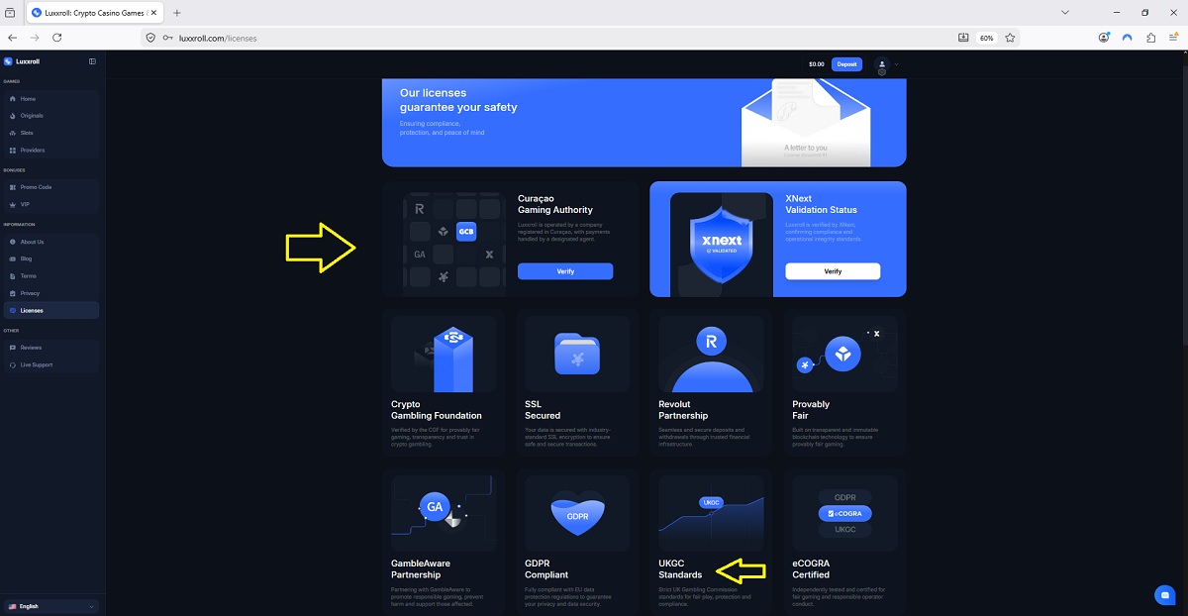This screenshot has height=616, width=1188.
Task: Click the SSL Secured folder icon
Action: click(x=577, y=354)
